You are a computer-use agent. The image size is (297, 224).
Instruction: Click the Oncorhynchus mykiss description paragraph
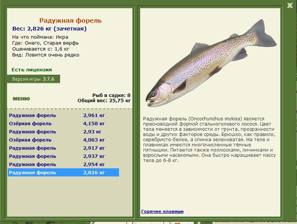point(209,140)
